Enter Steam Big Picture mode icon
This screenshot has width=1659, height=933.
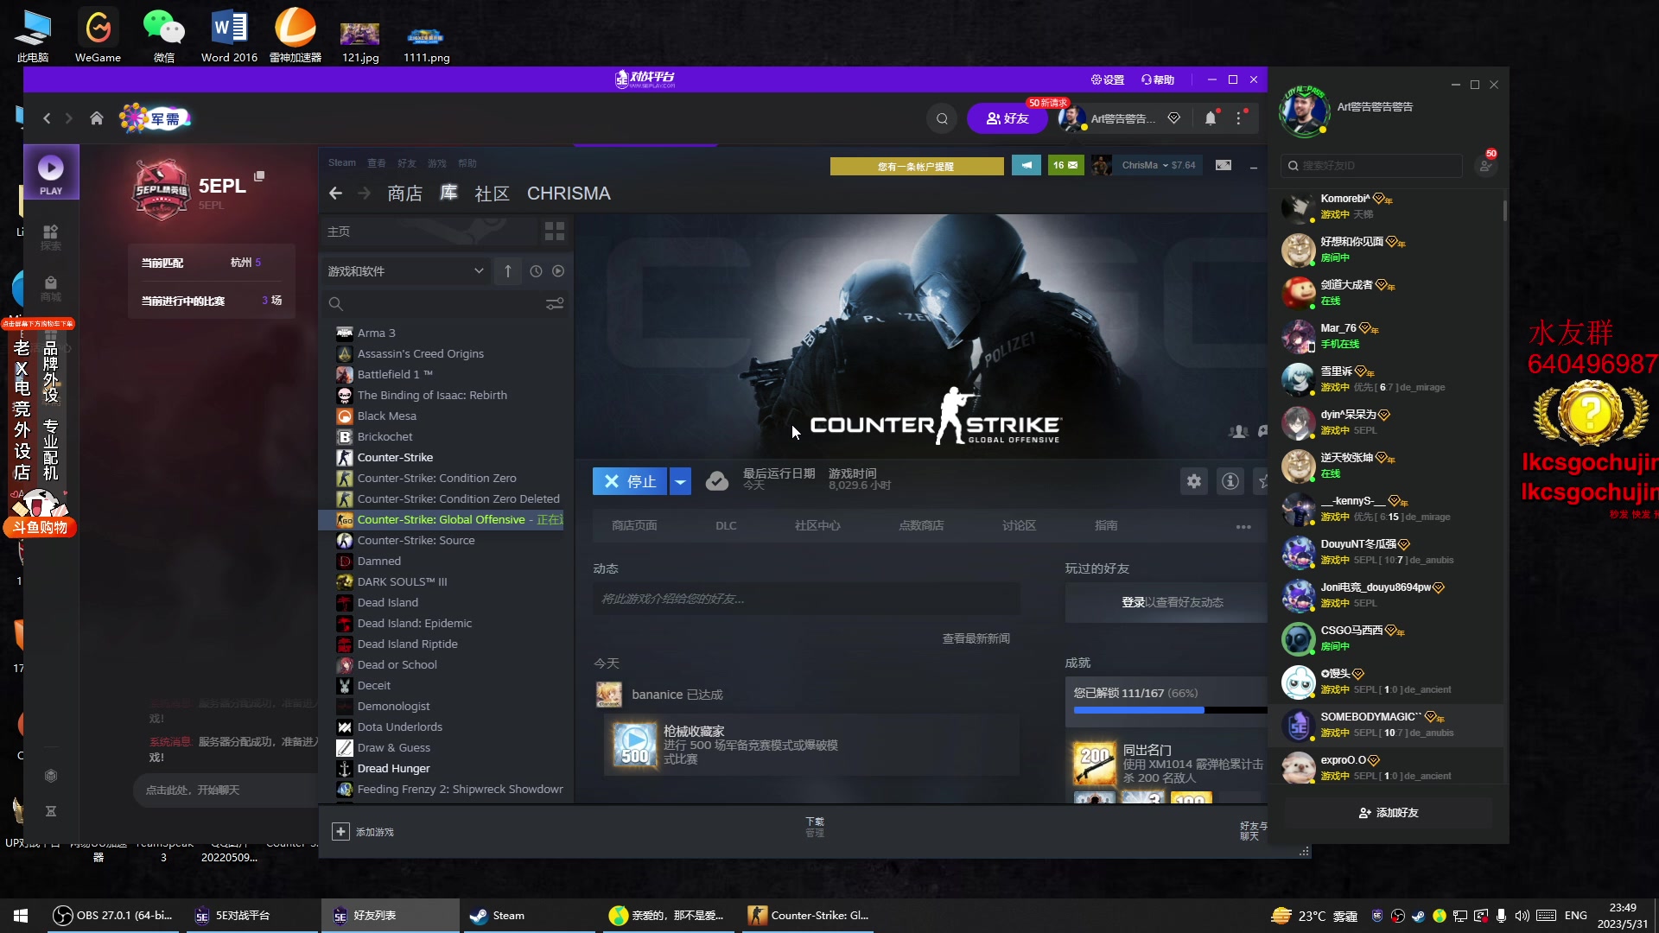pos(1224,165)
